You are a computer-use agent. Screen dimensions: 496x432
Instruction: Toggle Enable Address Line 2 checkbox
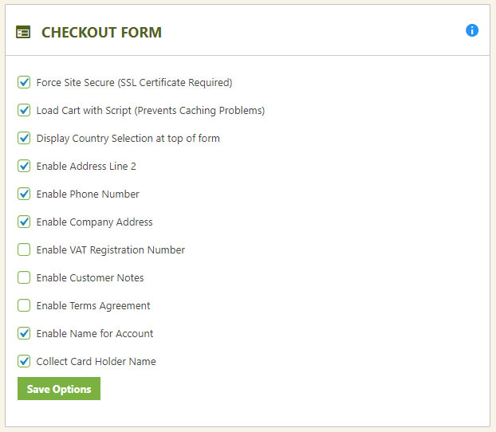[x=24, y=166]
